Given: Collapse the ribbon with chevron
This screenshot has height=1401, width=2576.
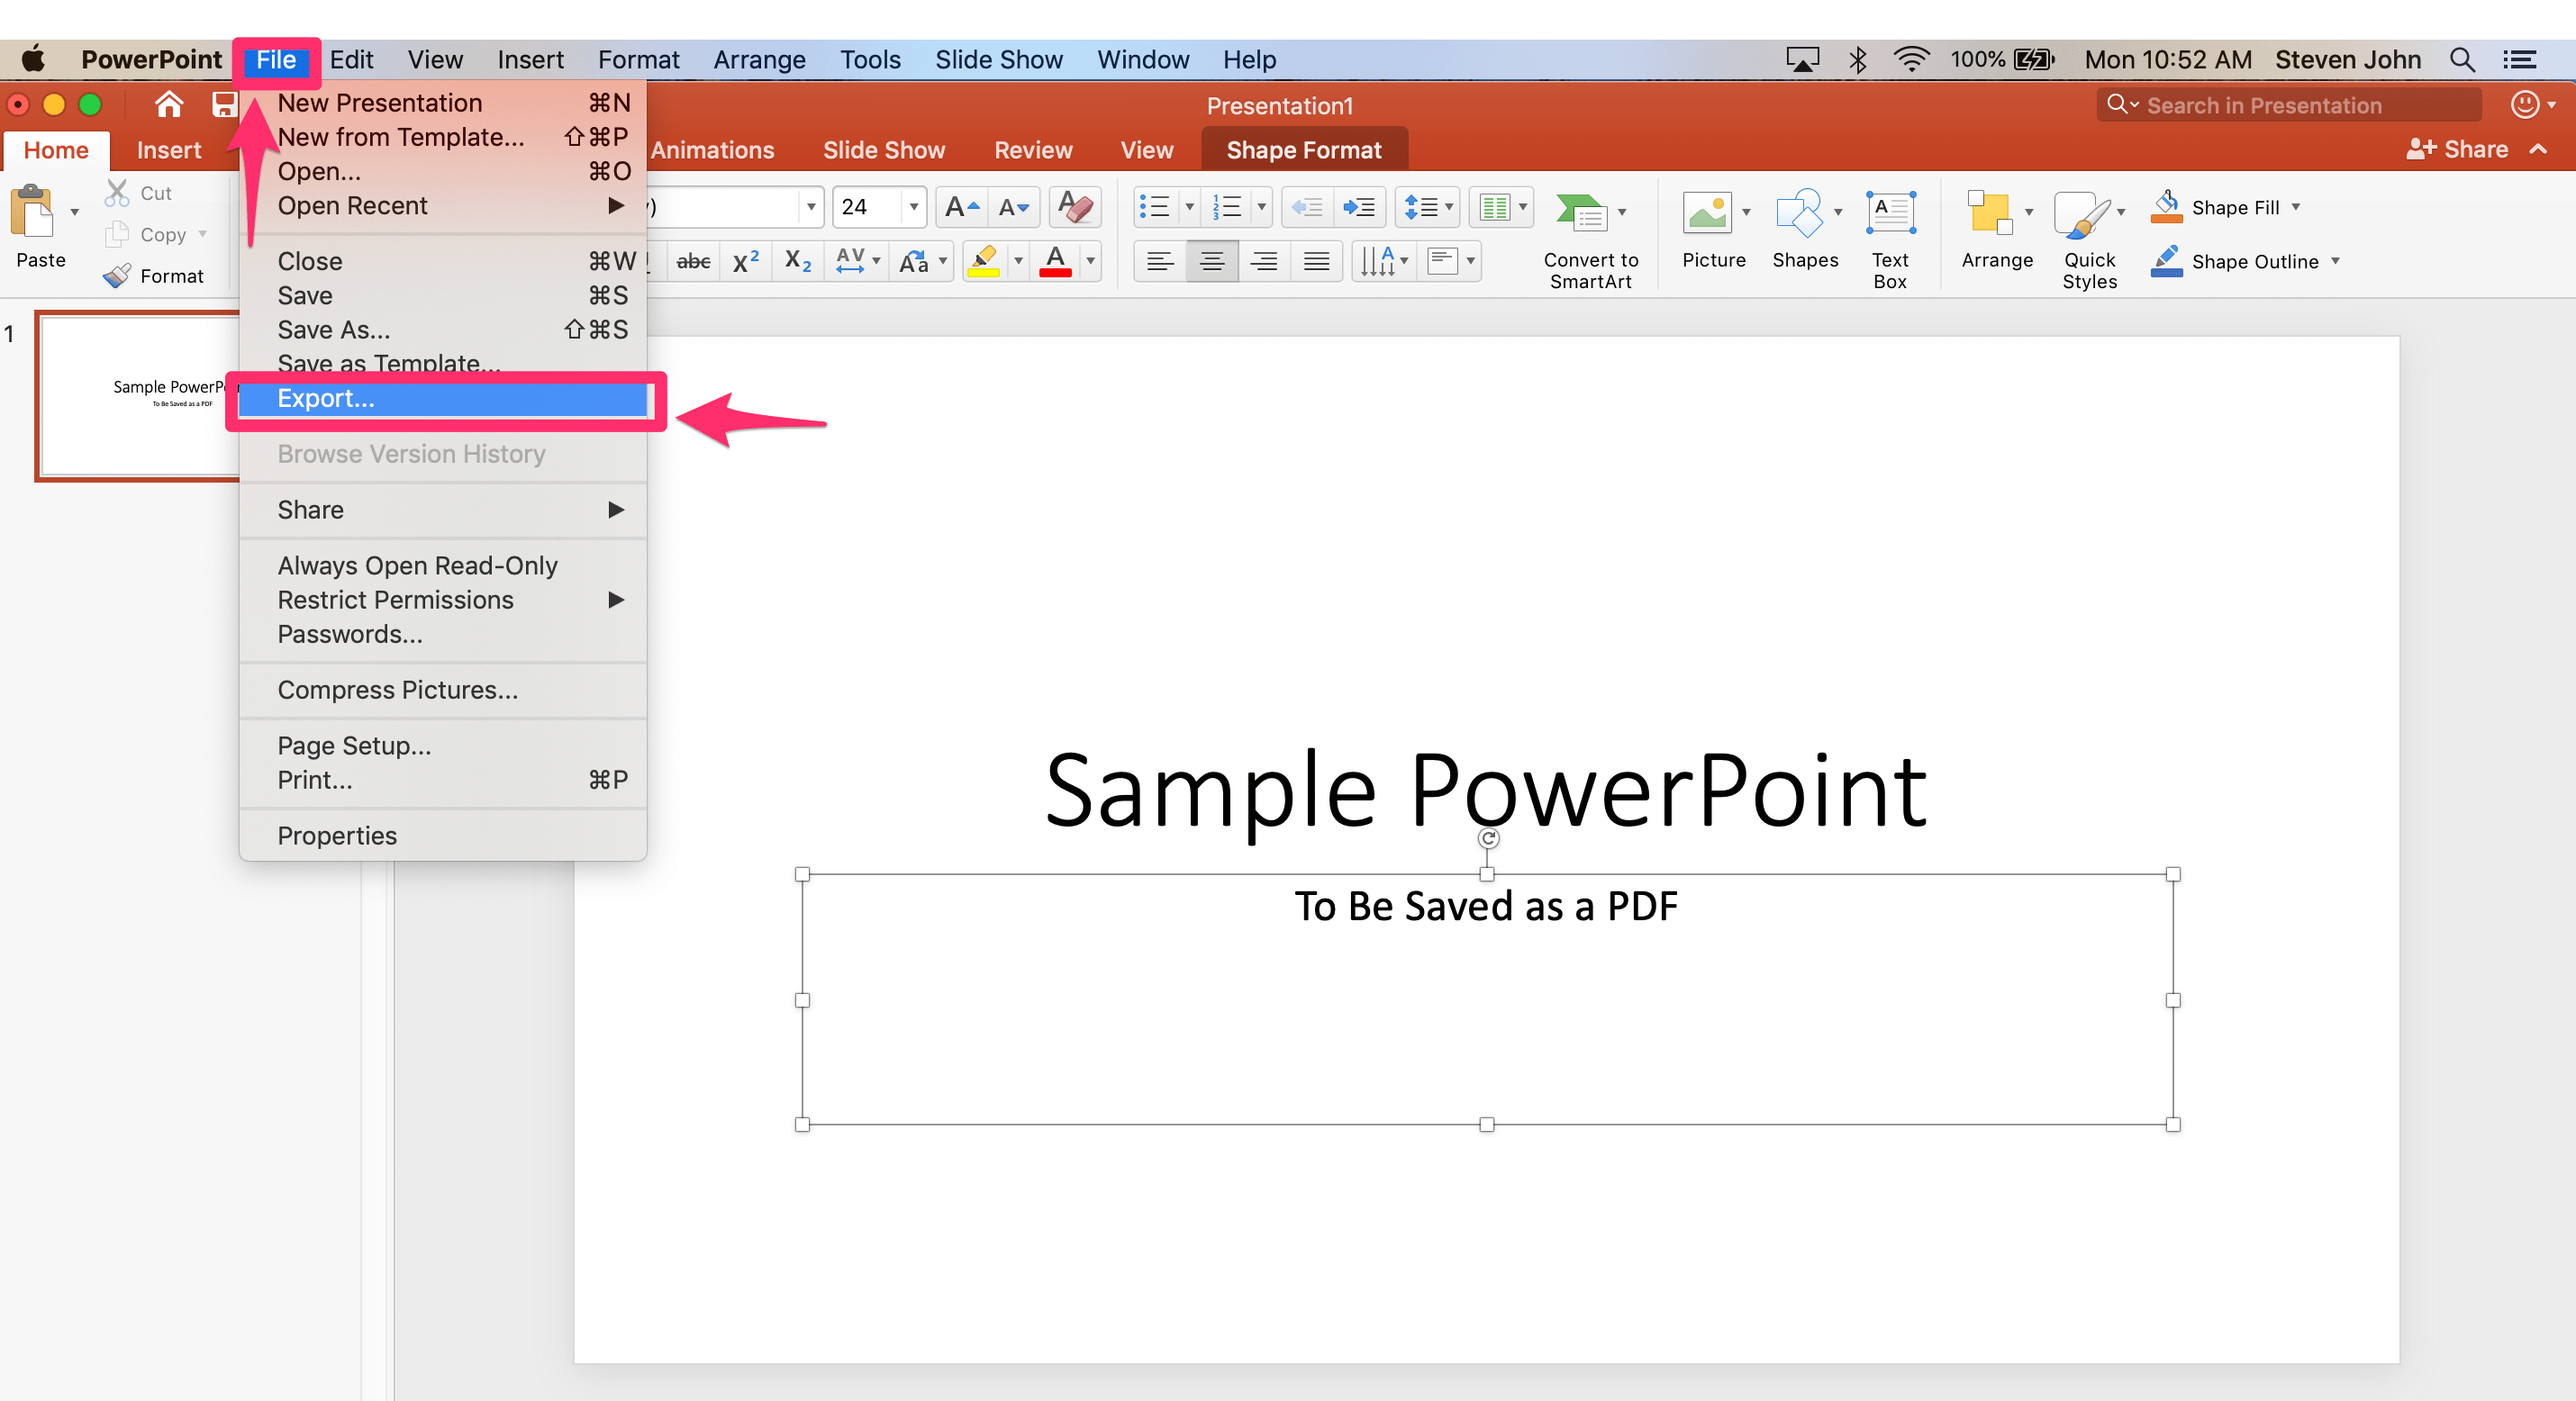Looking at the screenshot, I should 2538,149.
